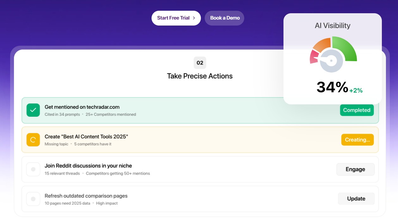Screen dimensions: 398x222
Task: Click the Book a Demo button
Action: [225, 18]
